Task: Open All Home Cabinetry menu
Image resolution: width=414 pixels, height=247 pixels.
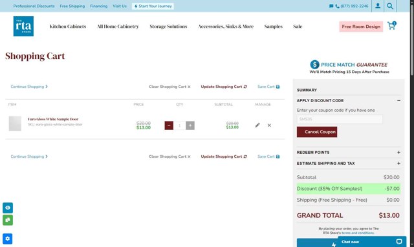Action: click(118, 27)
